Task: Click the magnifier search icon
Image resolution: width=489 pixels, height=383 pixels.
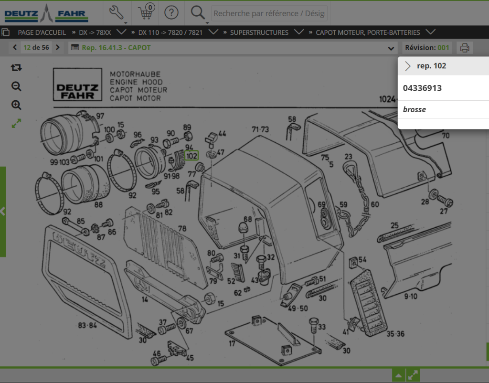Action: tap(198, 13)
